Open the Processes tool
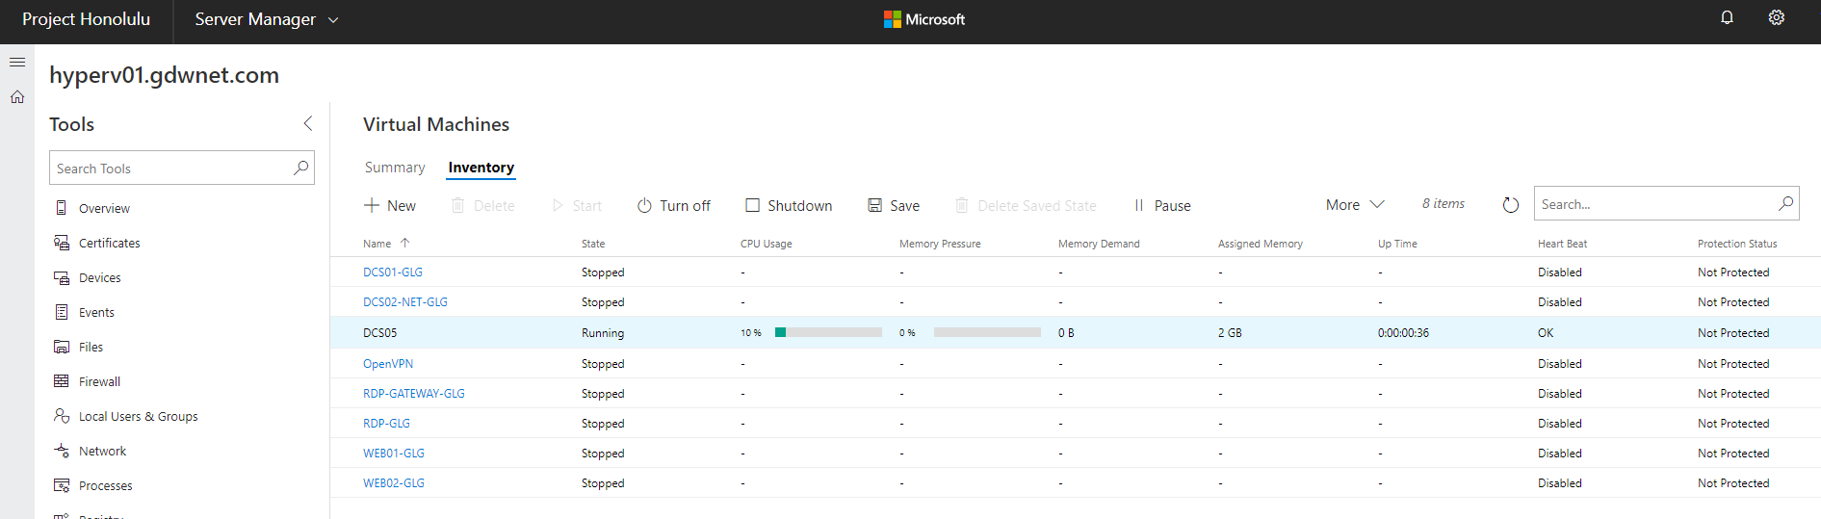The image size is (1821, 519). tap(105, 485)
